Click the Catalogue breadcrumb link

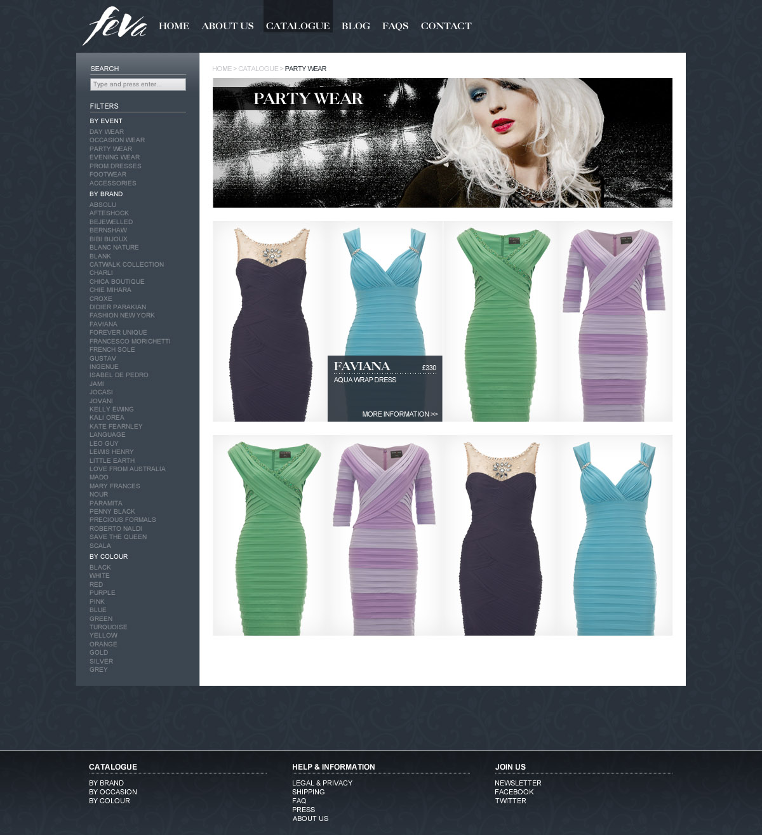tap(258, 69)
